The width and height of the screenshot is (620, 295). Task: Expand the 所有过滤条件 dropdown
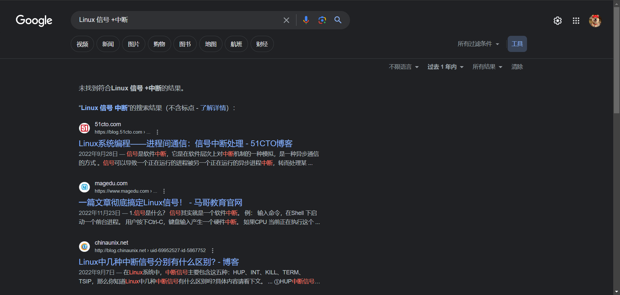coord(478,44)
